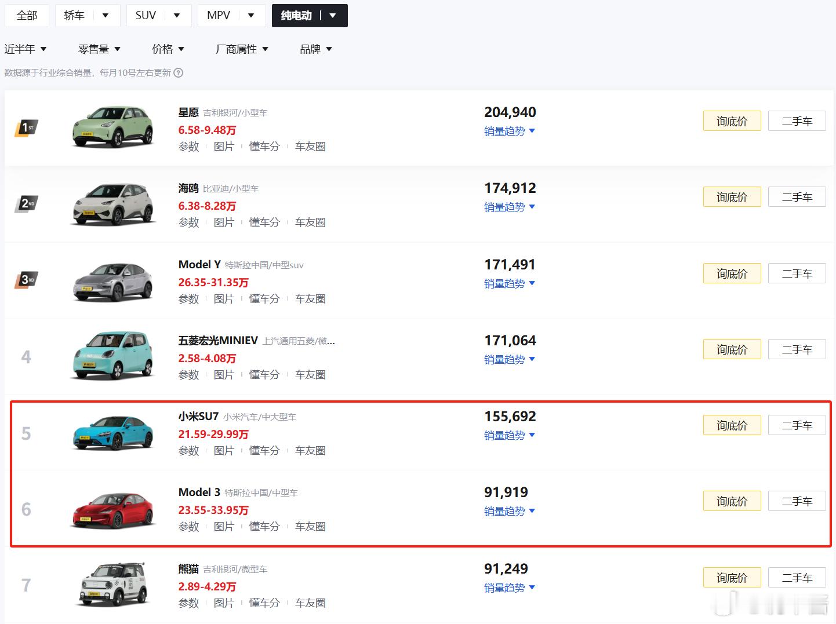This screenshot has width=836, height=624.
Task: Click 二手车 for 小米SU7
Action: pyautogui.click(x=797, y=425)
